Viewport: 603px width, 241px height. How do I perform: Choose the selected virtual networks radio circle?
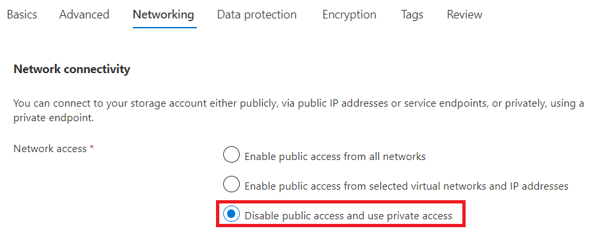pos(231,184)
